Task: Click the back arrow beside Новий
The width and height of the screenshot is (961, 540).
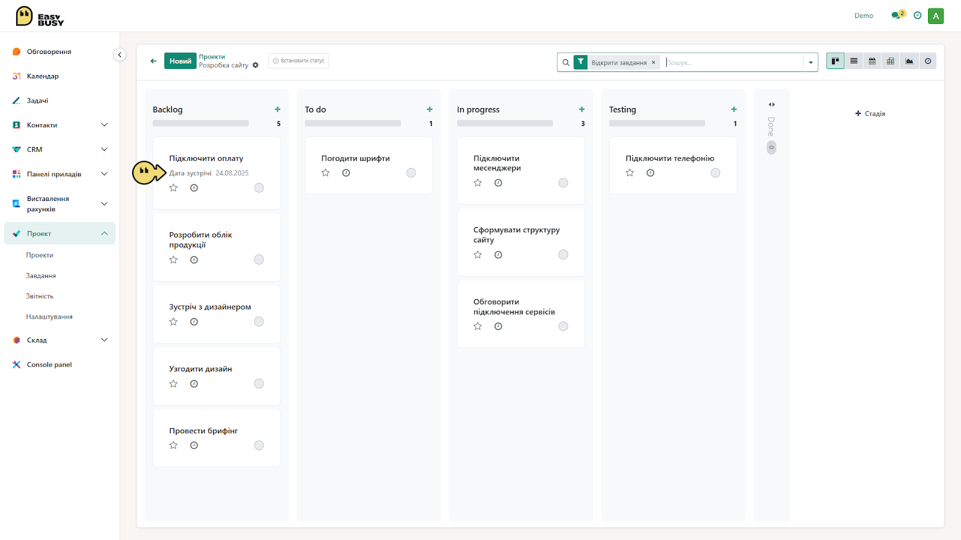Action: pos(154,61)
